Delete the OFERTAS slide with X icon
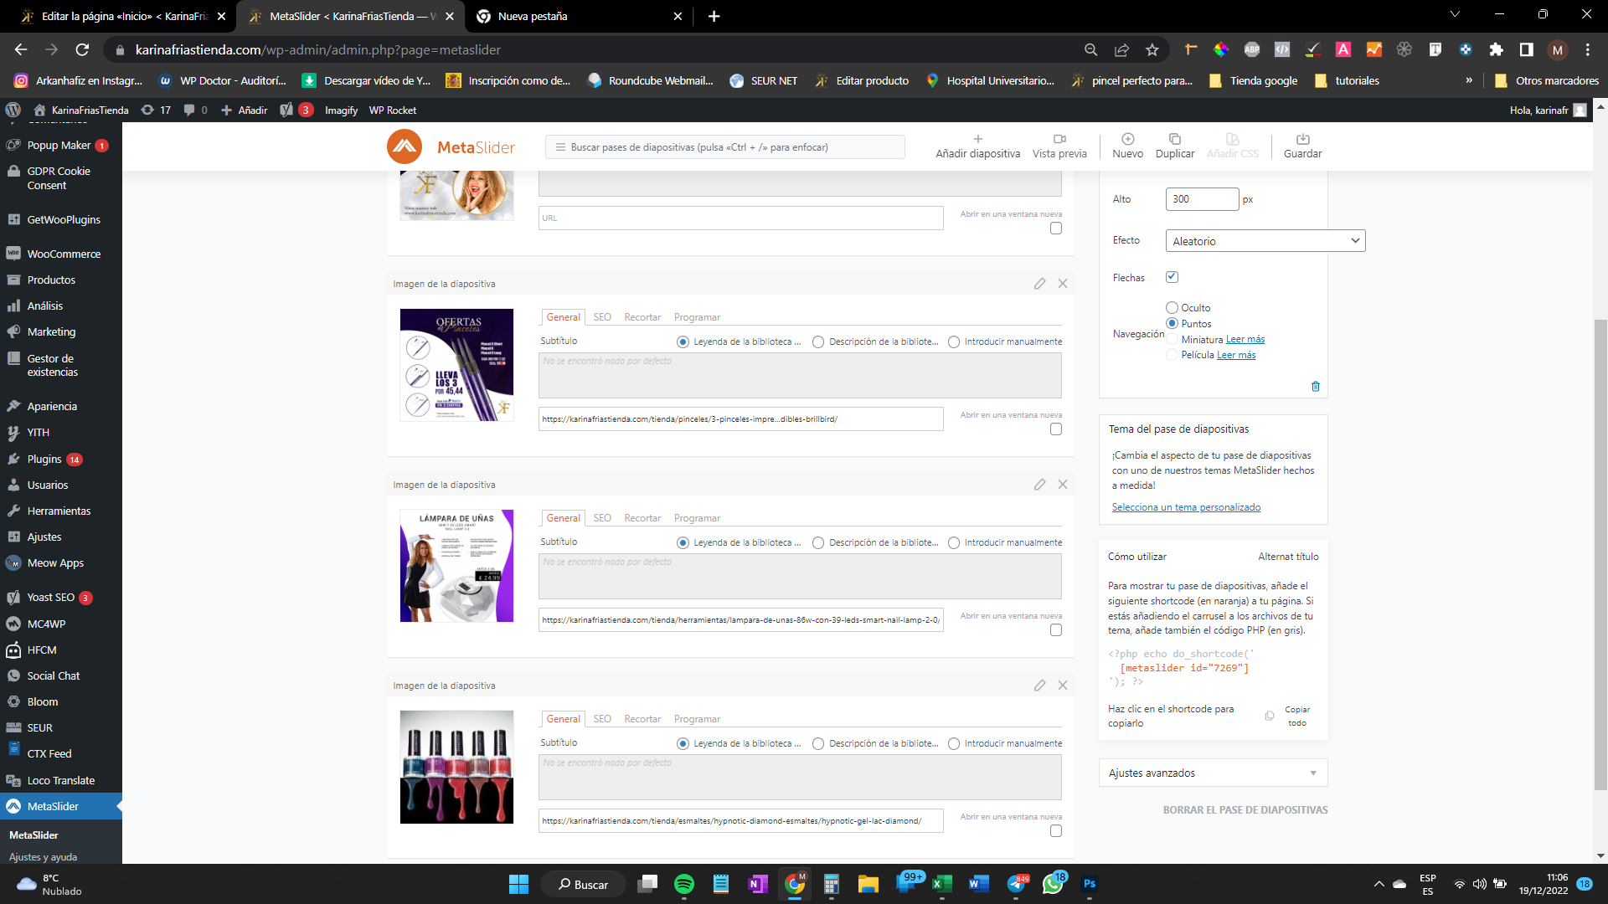 1063,284
